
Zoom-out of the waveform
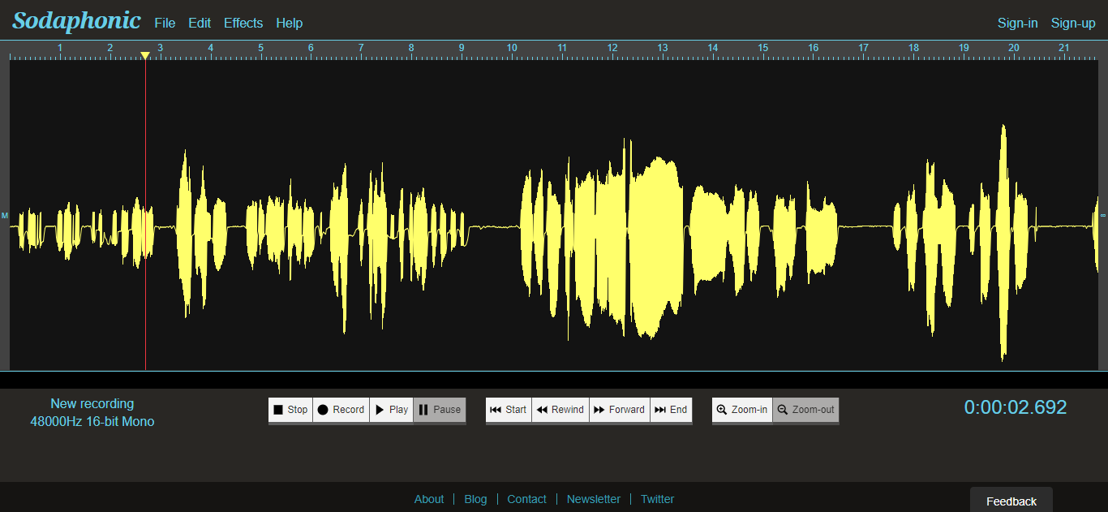(x=805, y=410)
